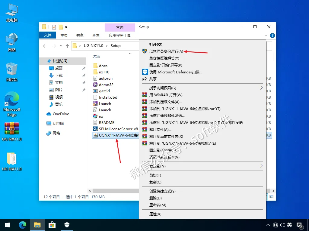Expand the ribbon with the chevron
The image size is (309, 231).
(x=266, y=35)
